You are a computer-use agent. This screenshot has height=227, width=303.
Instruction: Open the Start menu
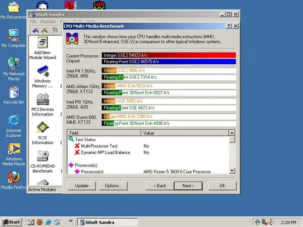[x=11, y=222]
